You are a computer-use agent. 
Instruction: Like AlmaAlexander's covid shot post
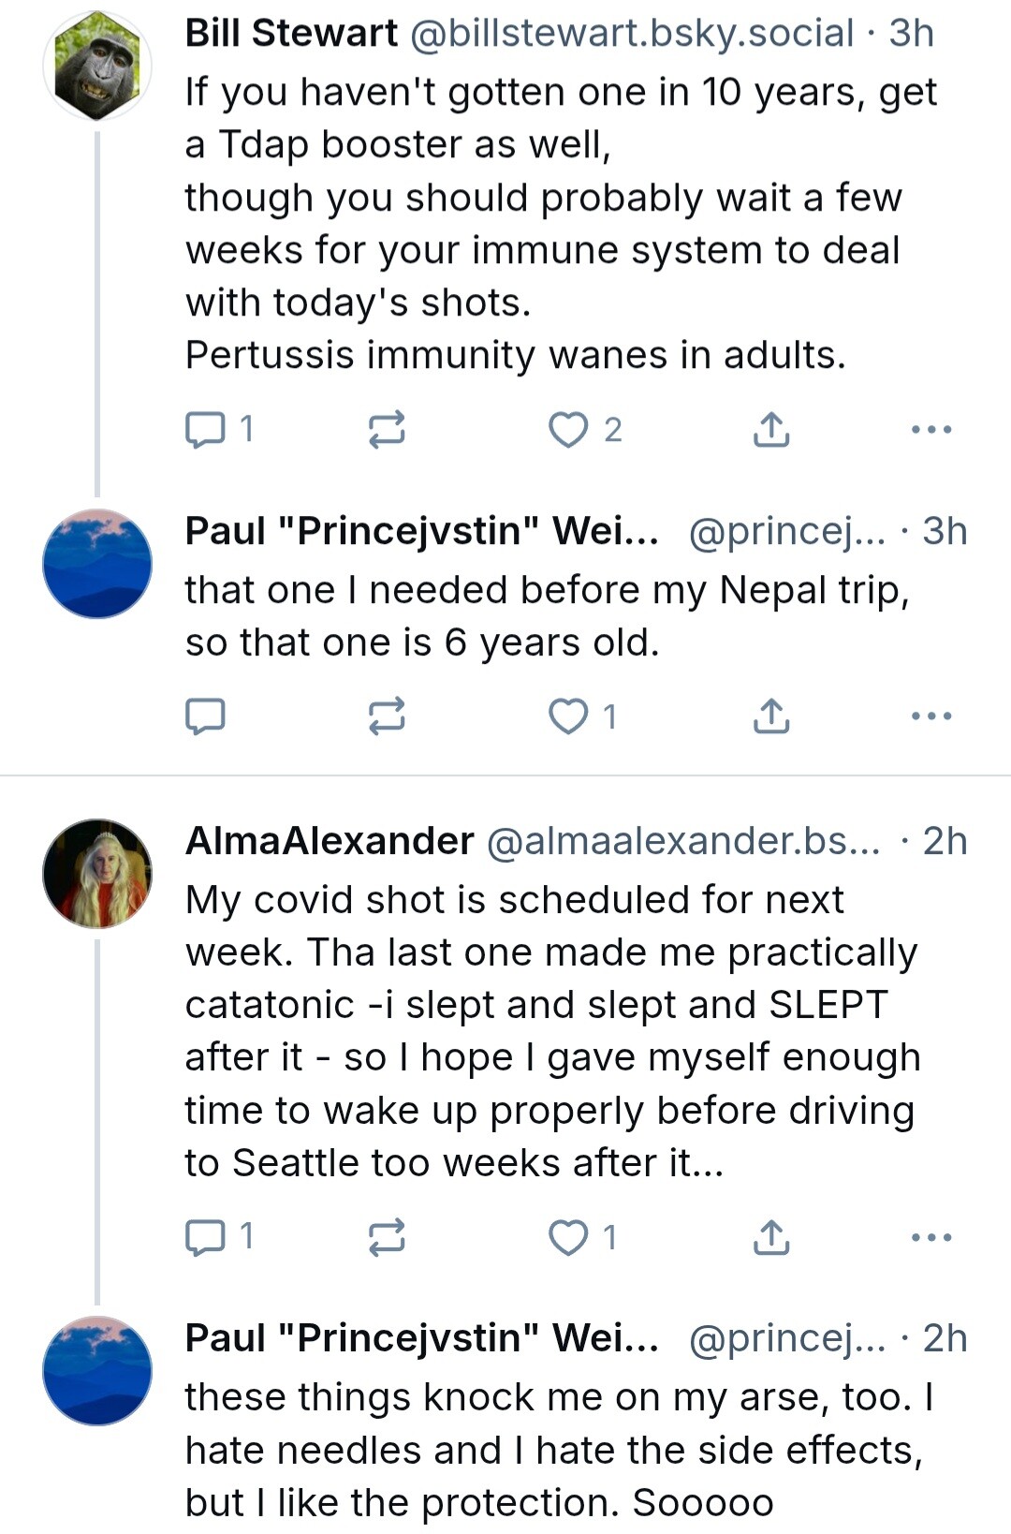(582, 1237)
